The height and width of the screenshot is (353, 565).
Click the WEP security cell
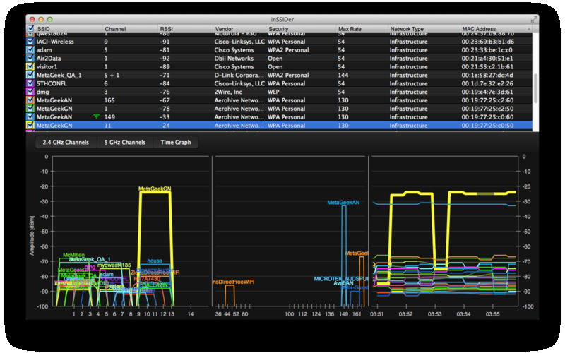pyautogui.click(x=273, y=92)
